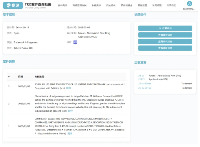This screenshot has width=200, height=147.
Task: Go to 关于我们 page
Action: point(171,6)
